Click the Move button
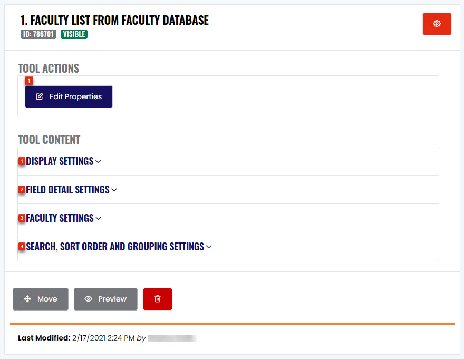This screenshot has width=464, height=359. tap(41, 299)
